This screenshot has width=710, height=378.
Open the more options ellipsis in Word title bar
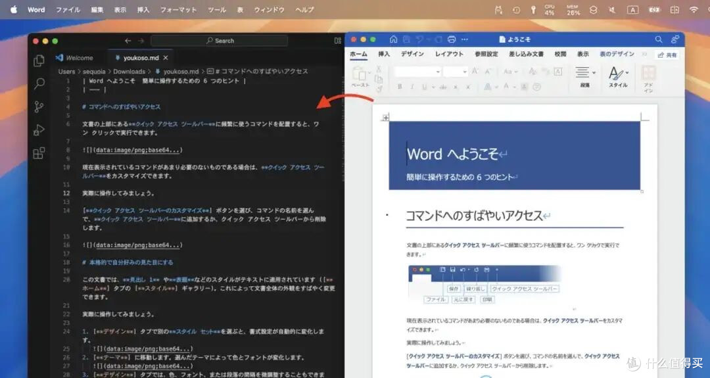tap(465, 39)
